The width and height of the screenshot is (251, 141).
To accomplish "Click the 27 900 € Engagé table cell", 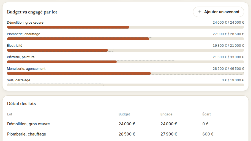I will [169, 134].
